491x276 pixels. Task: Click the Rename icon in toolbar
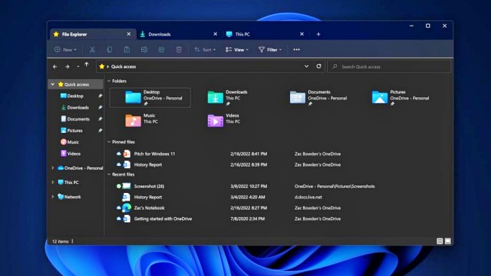pos(144,49)
